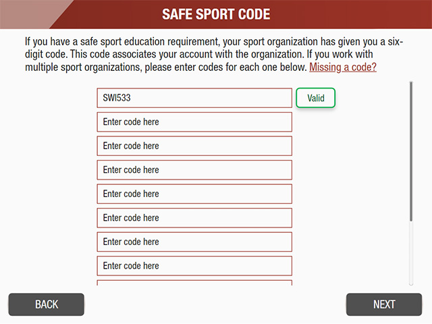Click the code field containing SWI533
Screen dimensions: 432x324
(194, 98)
